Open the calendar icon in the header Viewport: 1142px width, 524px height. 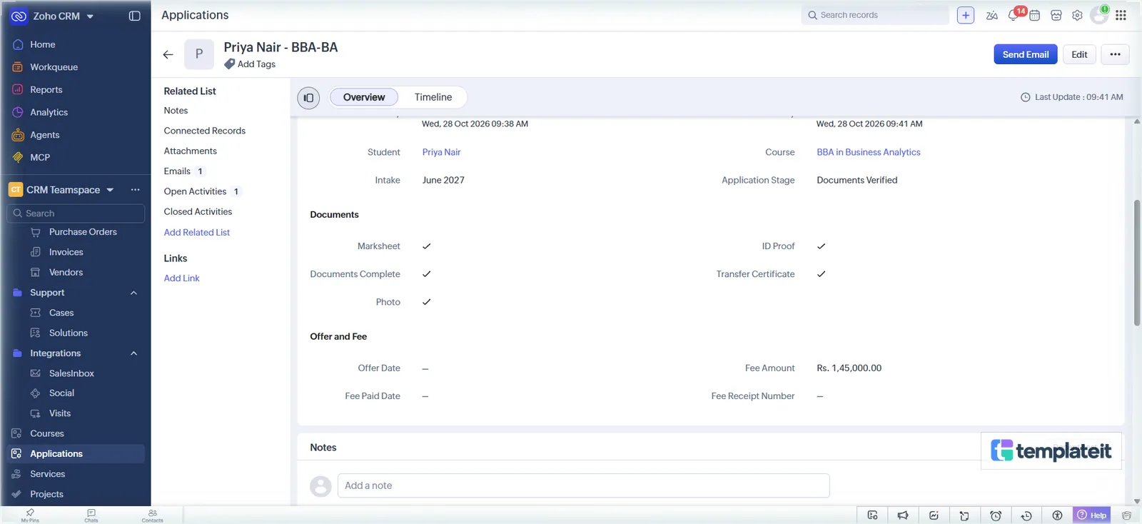[1034, 15]
